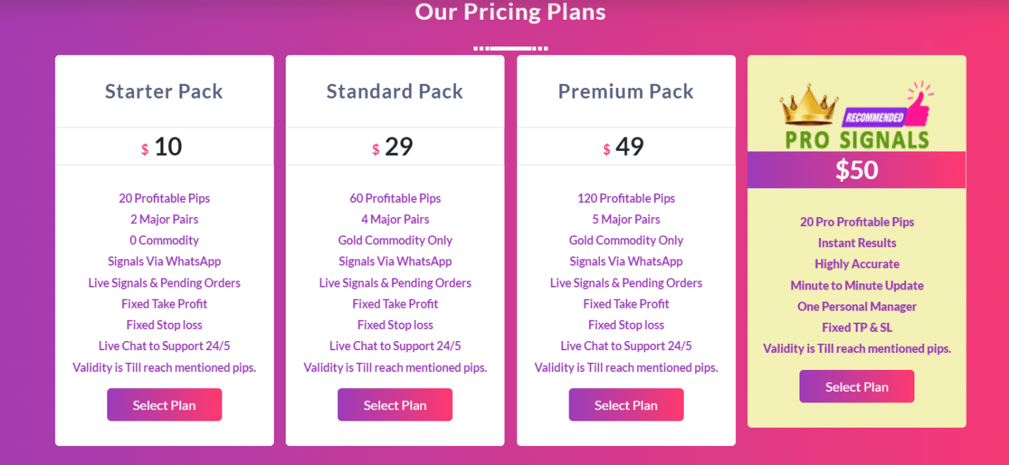Viewport: 1009px width, 465px height.
Task: Click the Standard Pack dollar sign
Action: click(x=375, y=149)
